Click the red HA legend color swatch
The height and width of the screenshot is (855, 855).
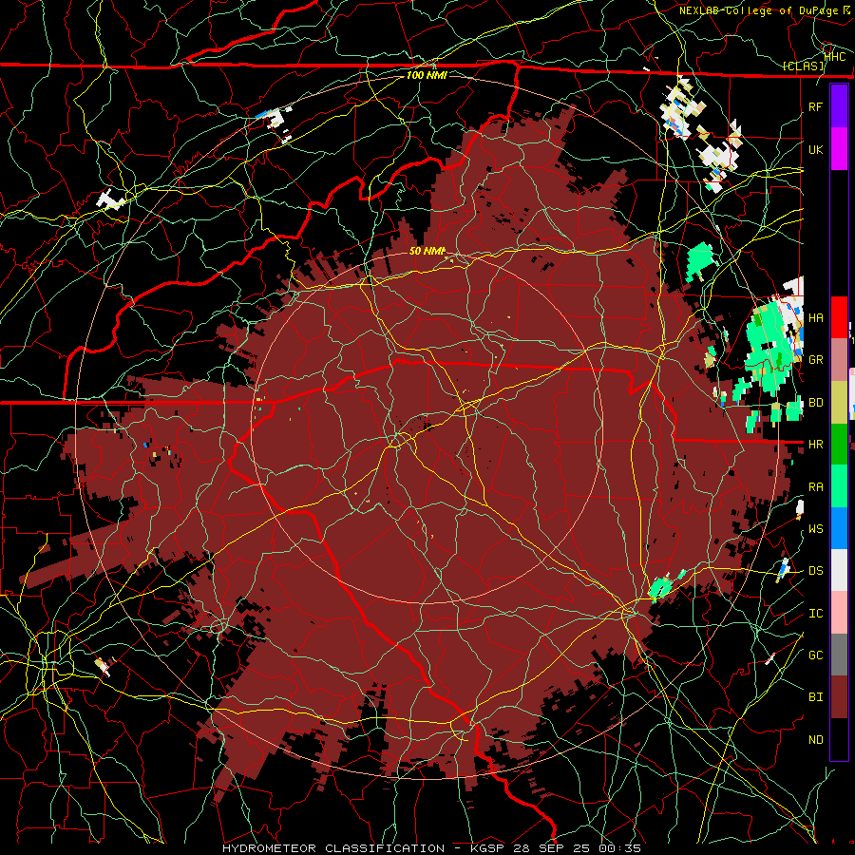839,317
